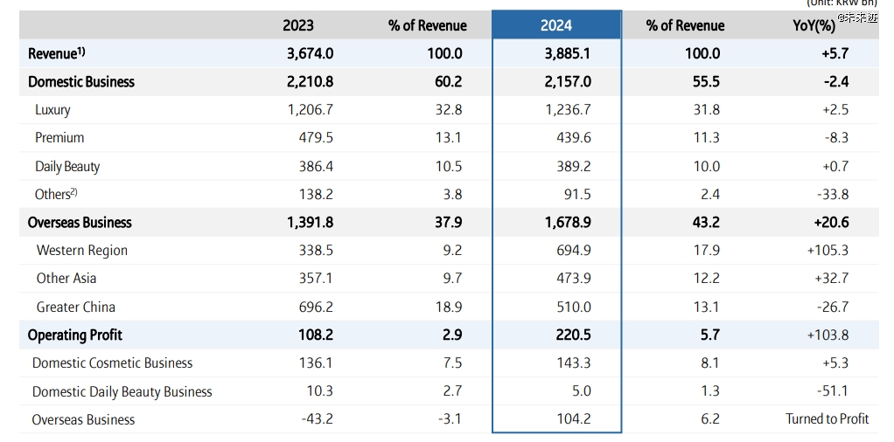The image size is (894, 442).
Task: Select the Daily Beauty row label
Action: coord(67,166)
